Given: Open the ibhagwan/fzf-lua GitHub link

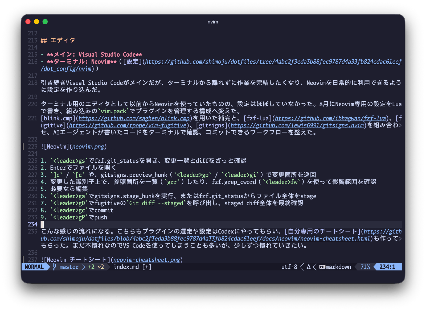Looking at the screenshot, I should (330, 118).
